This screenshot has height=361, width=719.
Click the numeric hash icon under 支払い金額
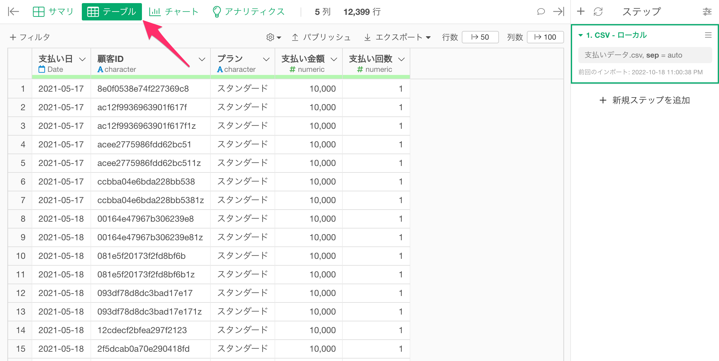(x=292, y=69)
